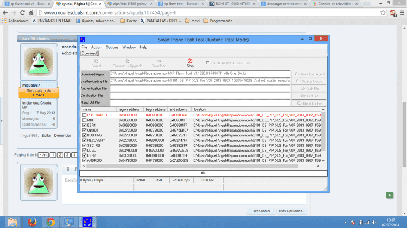Go back in Chrome browser
This screenshot has height=228, width=407.
click(x=5, y=12)
